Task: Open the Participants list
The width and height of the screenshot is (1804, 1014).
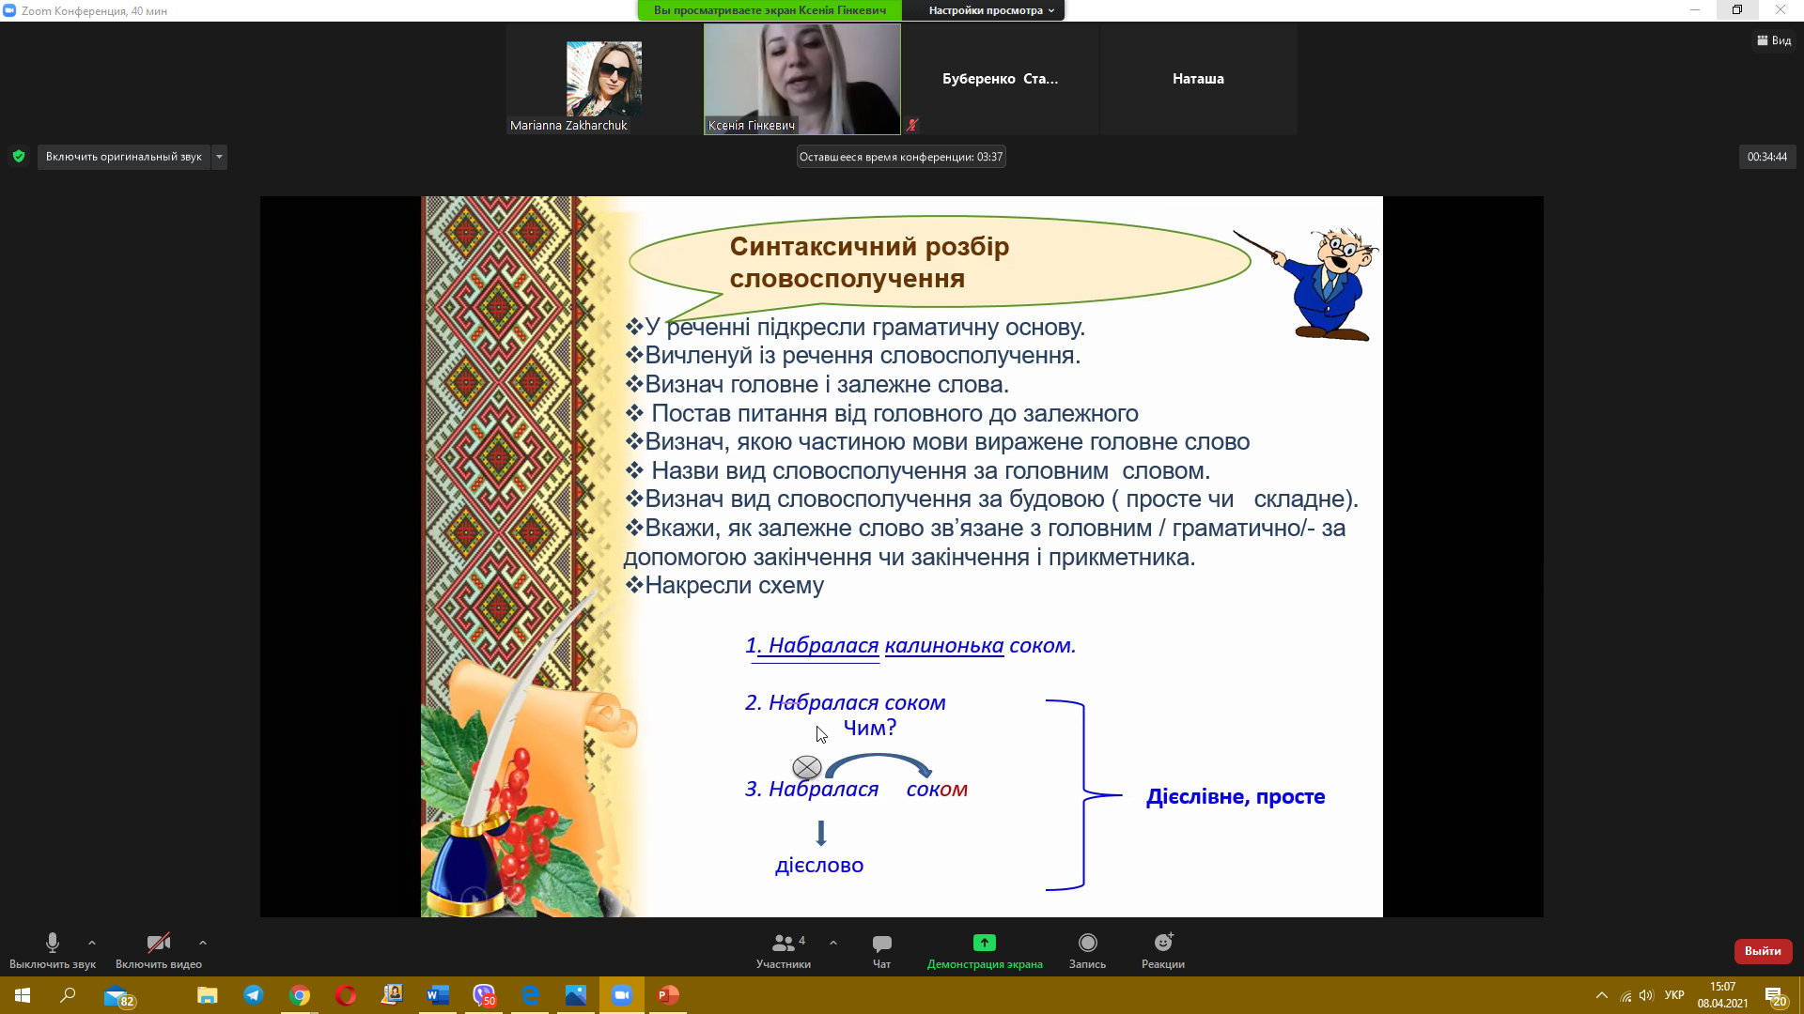Action: click(x=783, y=950)
